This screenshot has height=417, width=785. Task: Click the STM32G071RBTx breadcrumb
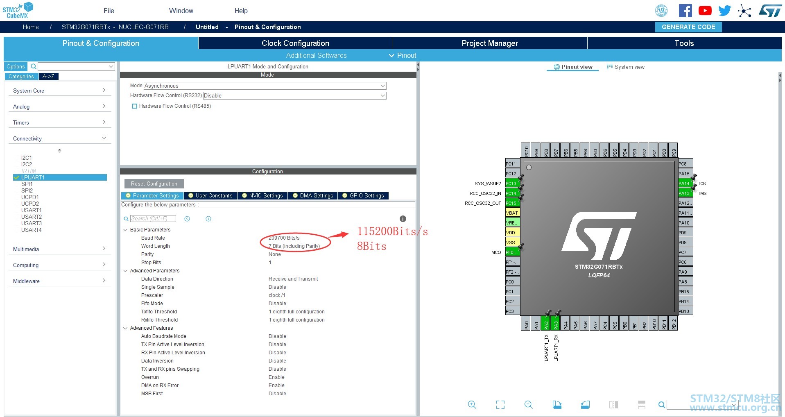pos(115,27)
